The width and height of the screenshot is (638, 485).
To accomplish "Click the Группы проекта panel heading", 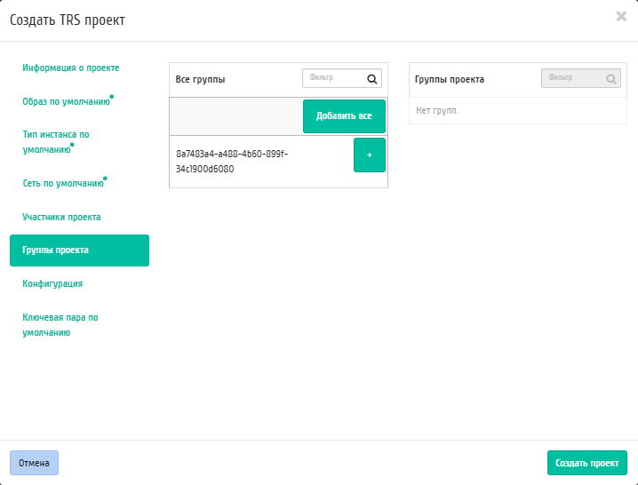I will click(450, 79).
